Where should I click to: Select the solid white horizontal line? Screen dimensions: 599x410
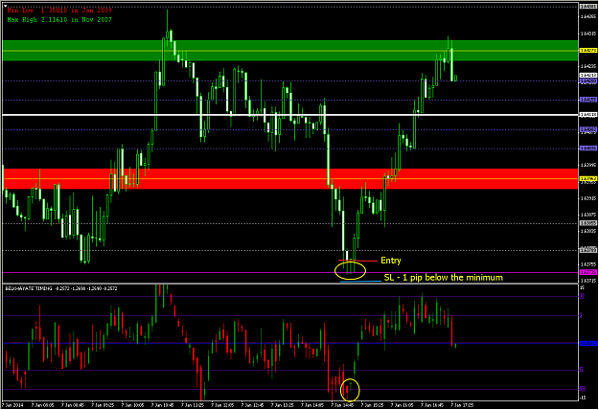coord(290,115)
